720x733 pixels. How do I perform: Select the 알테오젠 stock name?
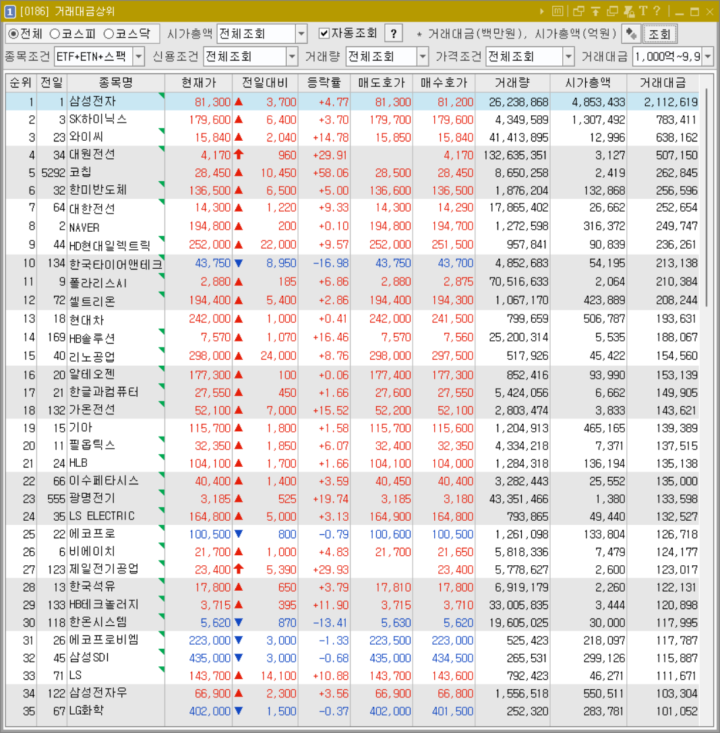point(92,375)
